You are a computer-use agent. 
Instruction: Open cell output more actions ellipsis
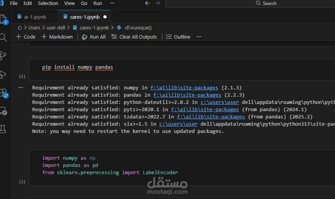(x=21, y=87)
